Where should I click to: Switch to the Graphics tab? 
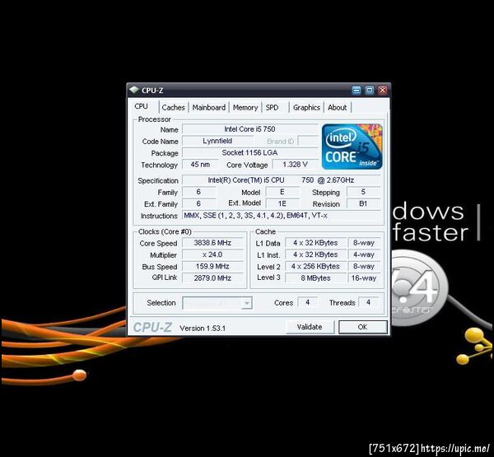pyautogui.click(x=306, y=108)
